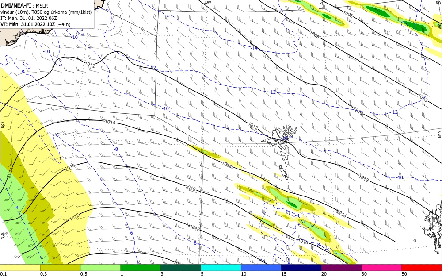Click the '15' legend value
Image resolution: width=442 pixels, height=277 pixels.
point(284,274)
